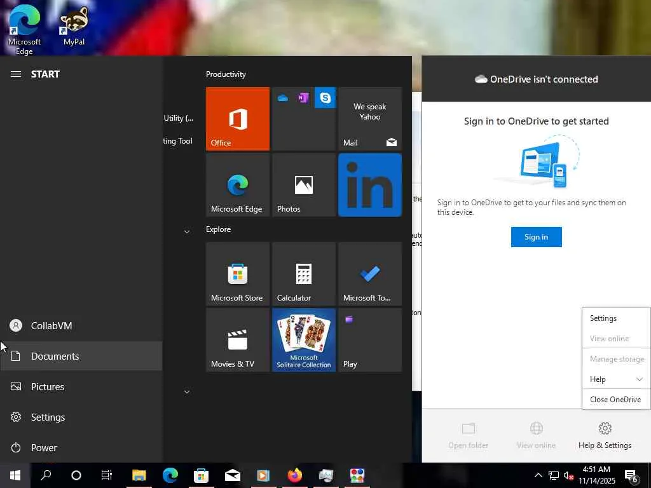Image resolution: width=651 pixels, height=488 pixels.
Task: Launch the Calculator tile
Action: click(303, 274)
